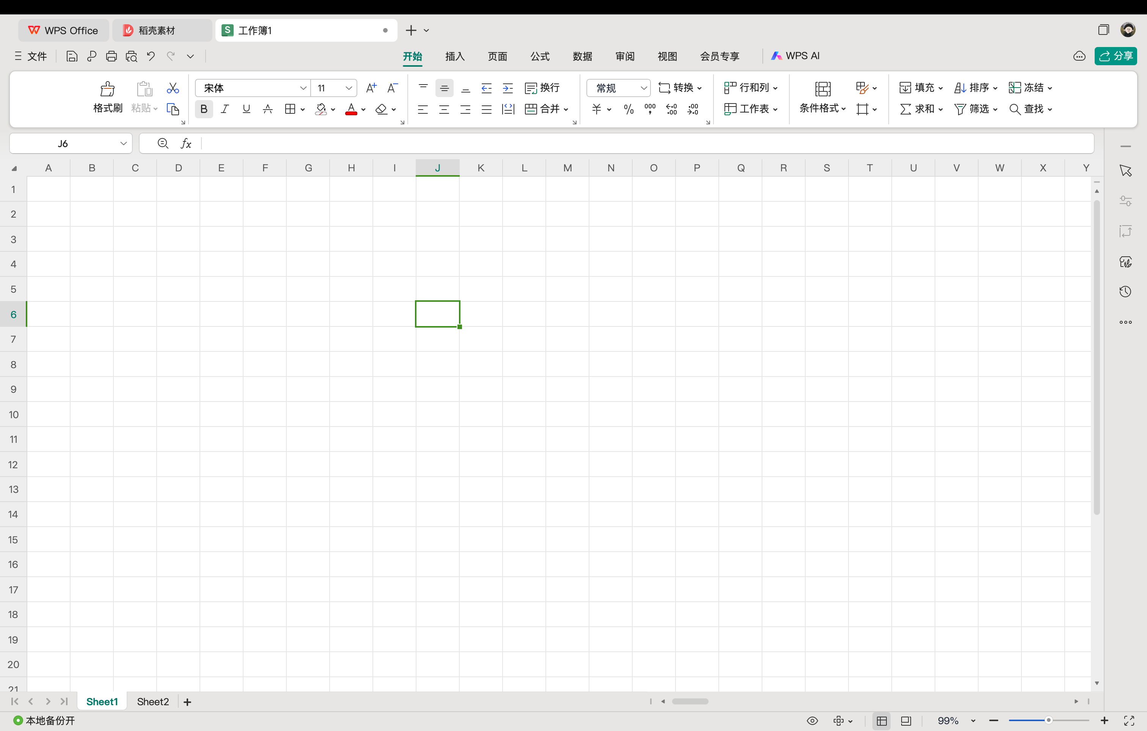Image resolution: width=1147 pixels, height=731 pixels.
Task: Toggle the eye protection mode icon
Action: click(x=812, y=720)
